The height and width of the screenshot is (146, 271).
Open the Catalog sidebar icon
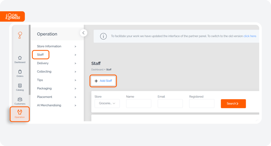coord(20,87)
